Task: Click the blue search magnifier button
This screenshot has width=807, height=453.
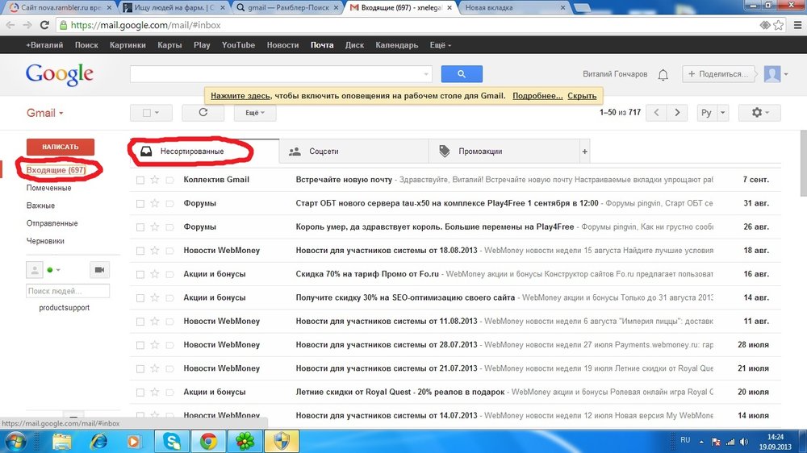Action: (462, 74)
